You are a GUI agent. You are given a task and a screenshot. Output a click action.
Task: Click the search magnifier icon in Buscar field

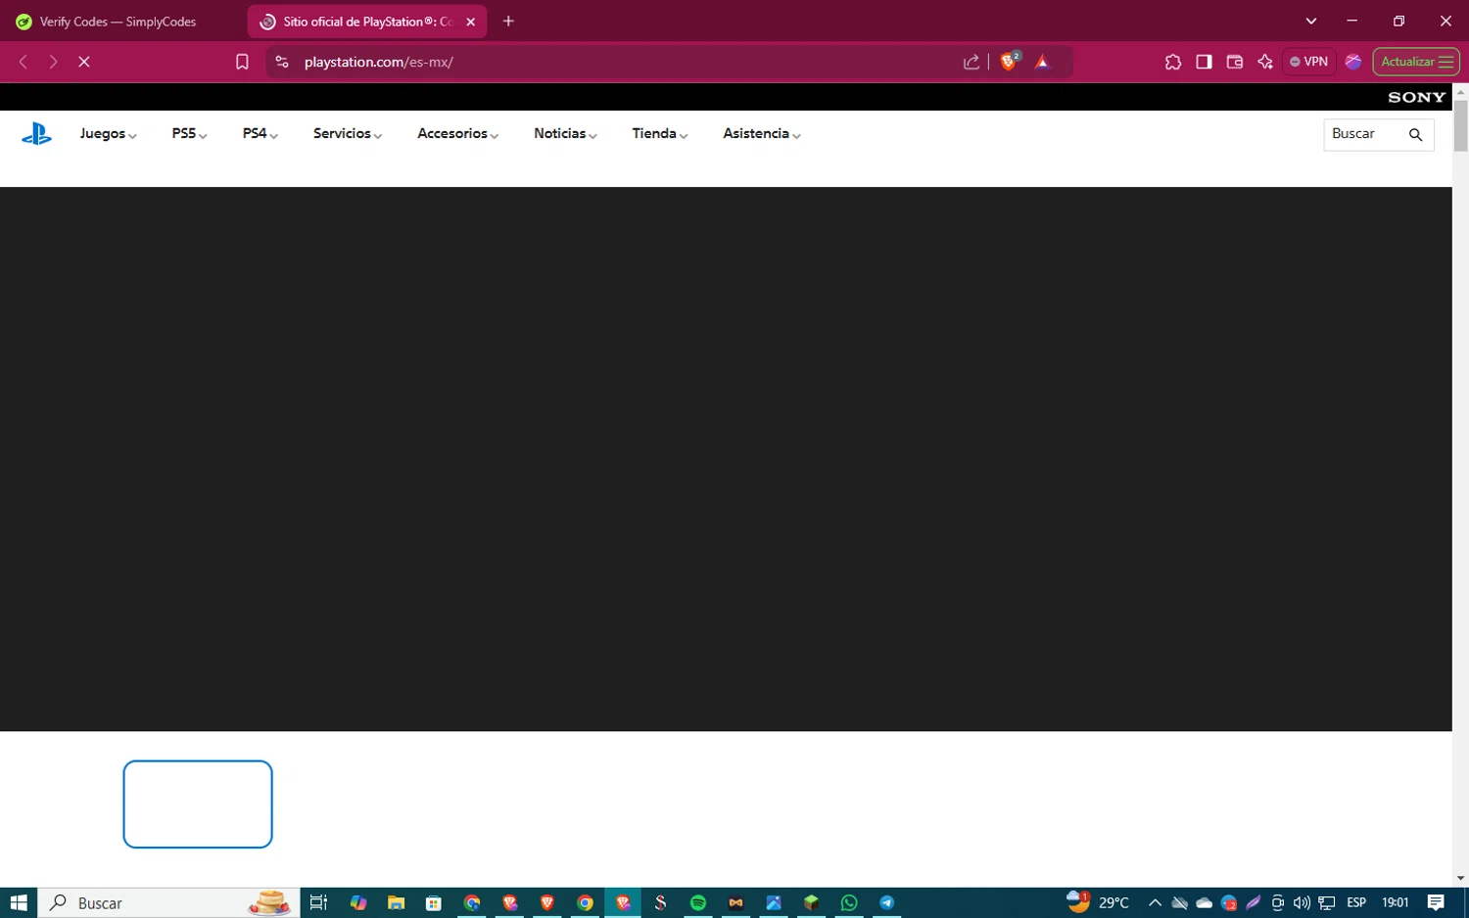point(1415,135)
